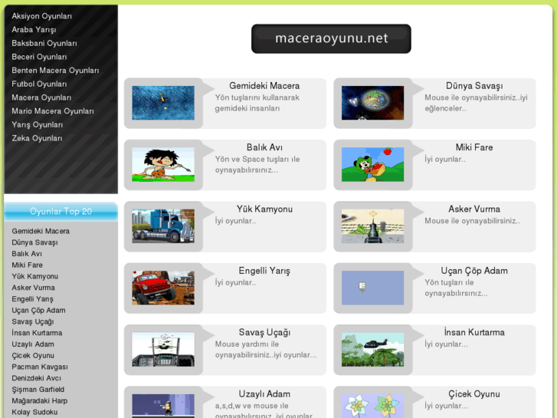Open Yük Kamyonu card title link
The image size is (557, 418).
[264, 209]
